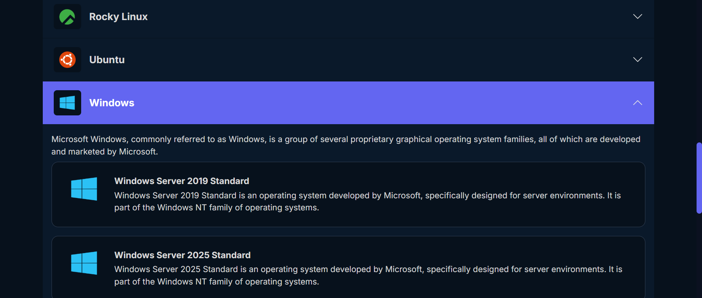This screenshot has width=702, height=298.
Task: Click the empty middle of the Rocky Linux row
Action: 366,17
